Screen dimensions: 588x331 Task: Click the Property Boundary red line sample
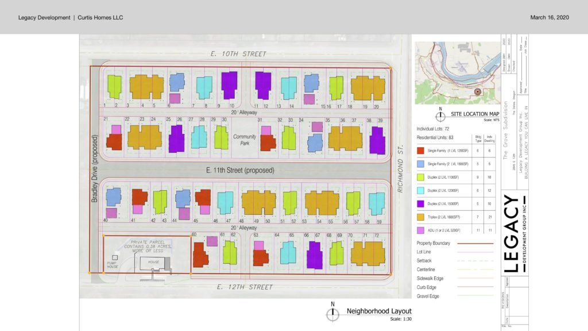[475, 243]
